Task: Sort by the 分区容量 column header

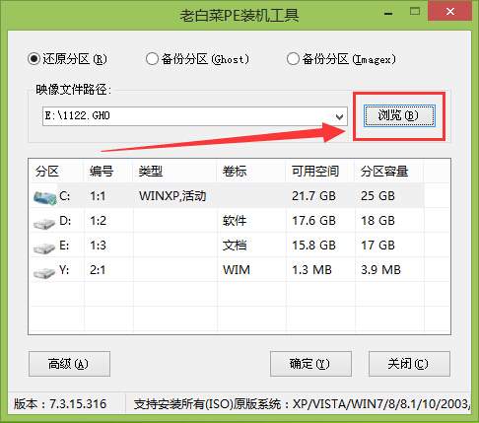Action: coord(389,172)
